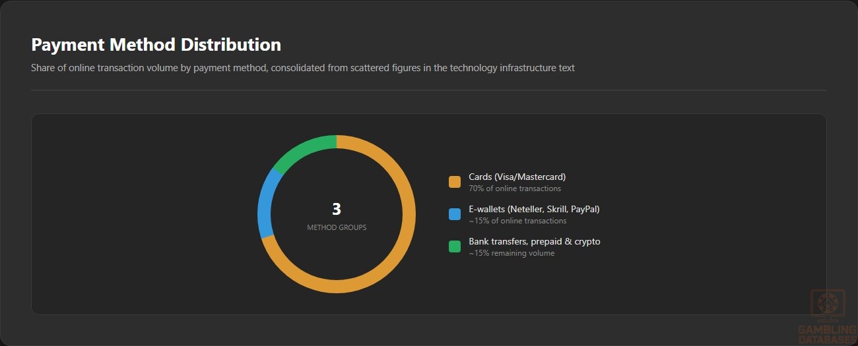Screen dimensions: 858x346
Task: Click the chart subtitle description text
Action: 303,68
